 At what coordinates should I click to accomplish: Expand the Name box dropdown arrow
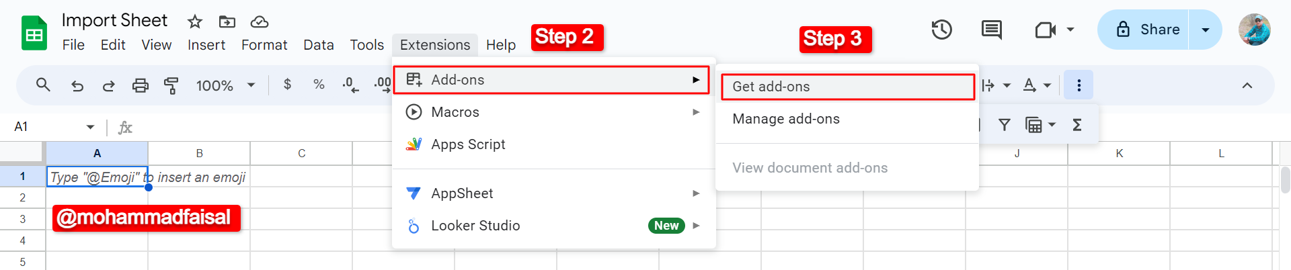click(x=90, y=127)
